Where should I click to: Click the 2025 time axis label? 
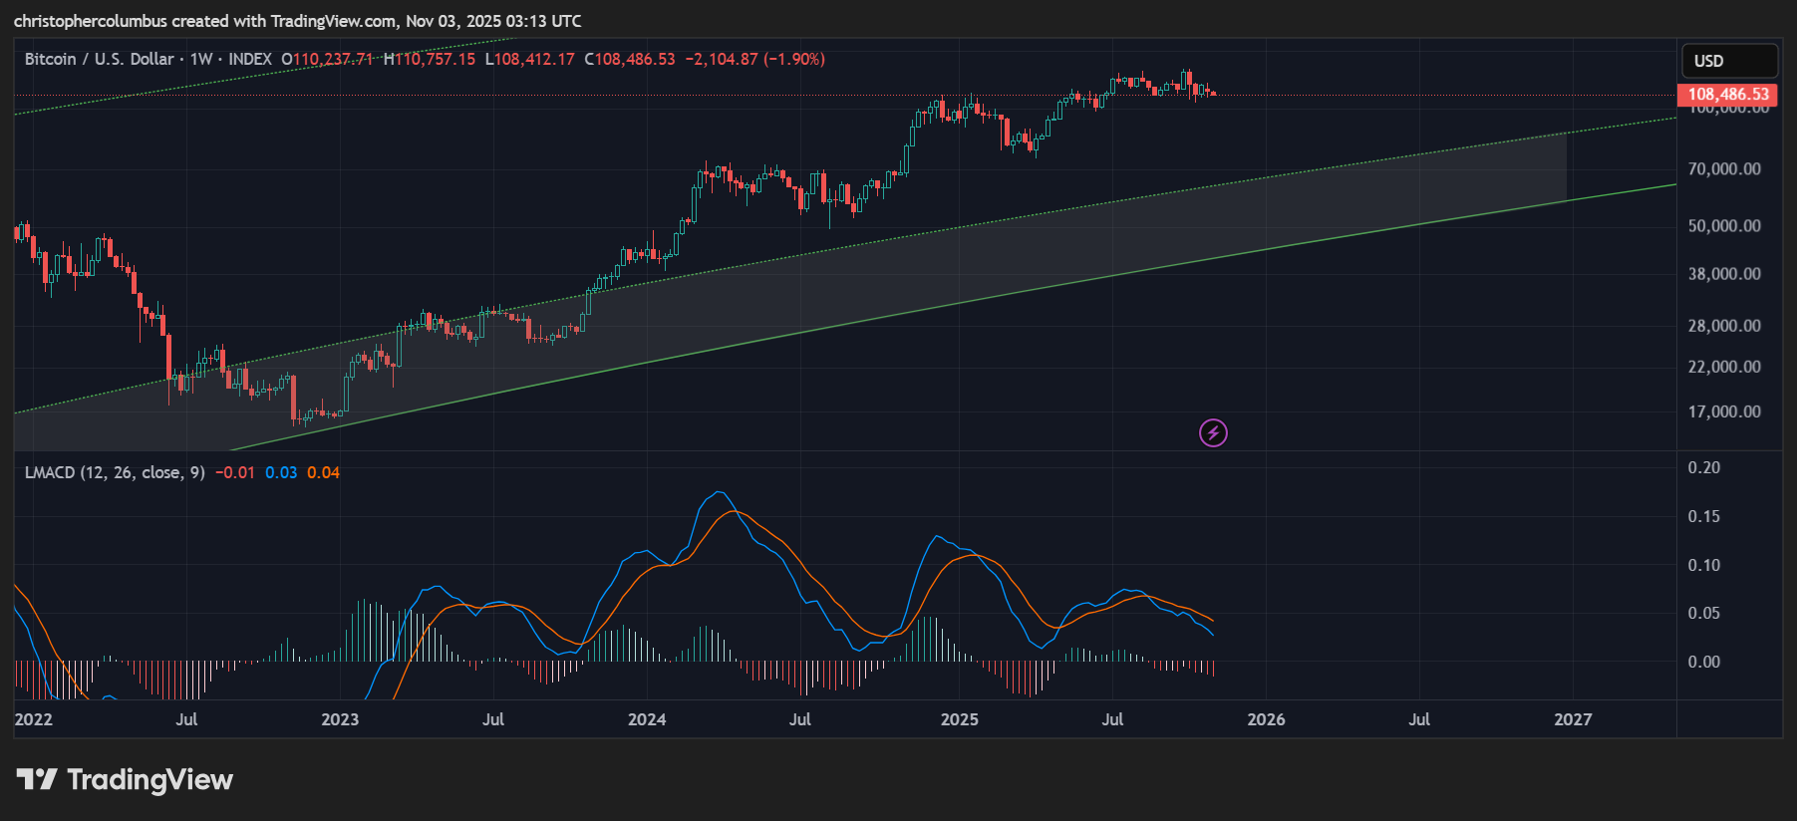point(960,719)
